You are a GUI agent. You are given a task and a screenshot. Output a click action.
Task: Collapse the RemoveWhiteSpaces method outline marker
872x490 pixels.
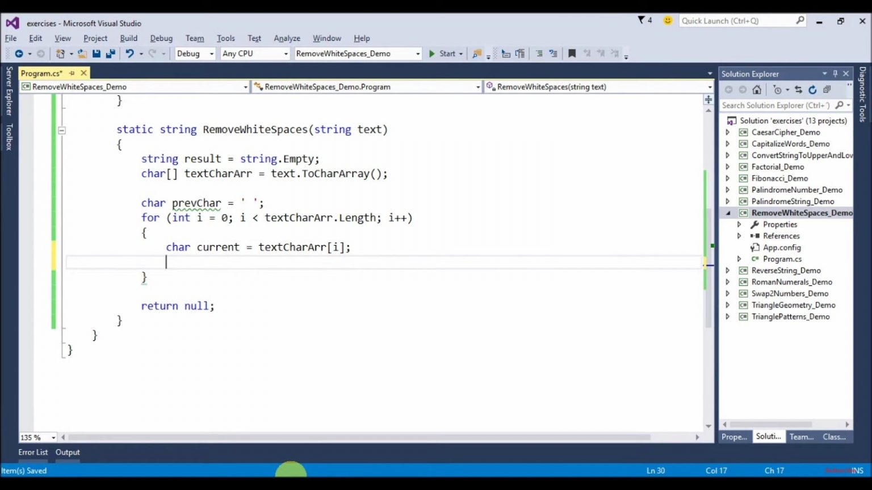point(61,130)
